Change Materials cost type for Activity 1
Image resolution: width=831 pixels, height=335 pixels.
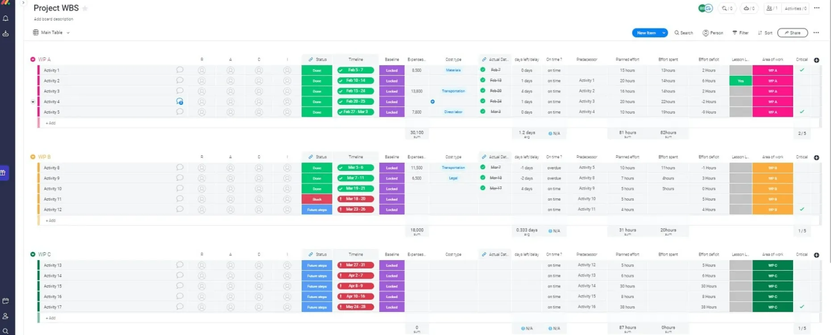pos(453,70)
